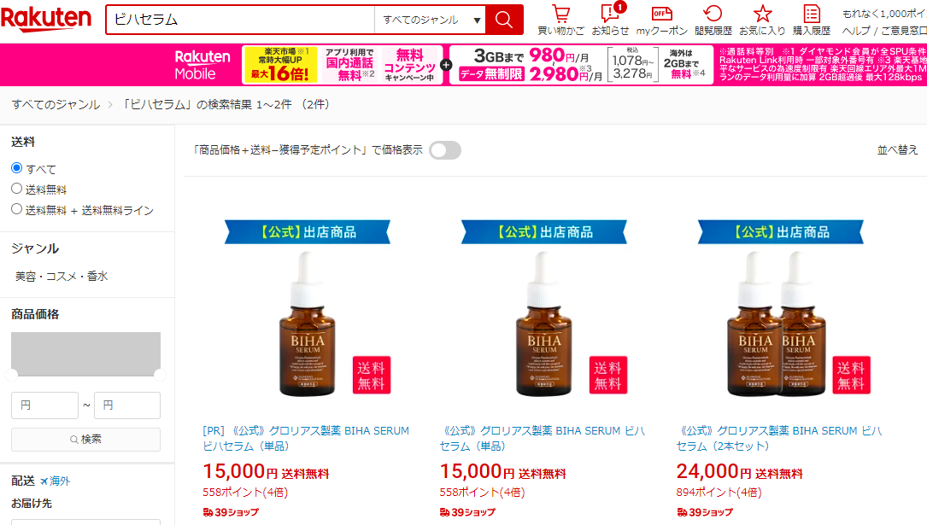The height and width of the screenshot is (525, 927).
Task: Click the Rakuten logo
Action: pos(46,19)
